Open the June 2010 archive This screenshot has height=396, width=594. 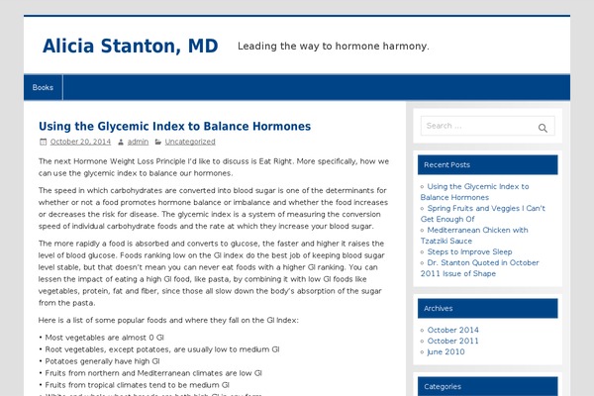tap(445, 351)
